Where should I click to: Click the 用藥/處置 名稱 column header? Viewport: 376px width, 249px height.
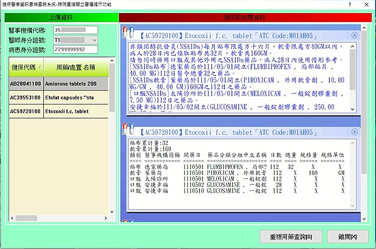click(76, 68)
